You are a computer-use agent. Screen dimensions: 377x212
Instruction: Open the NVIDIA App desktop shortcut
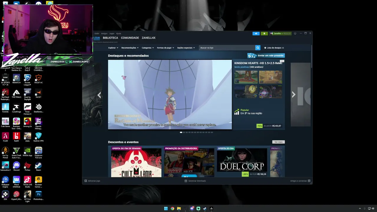pos(27,152)
